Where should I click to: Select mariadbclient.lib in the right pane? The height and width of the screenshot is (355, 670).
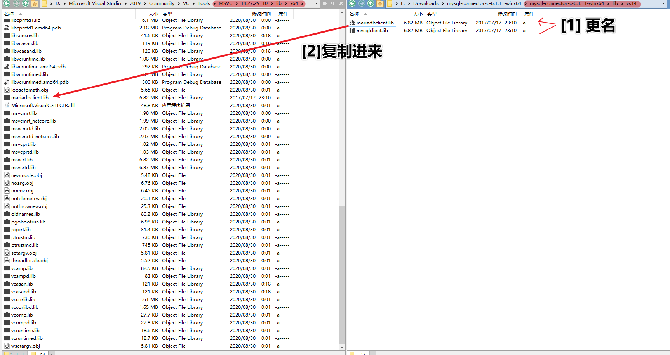pyautogui.click(x=374, y=23)
